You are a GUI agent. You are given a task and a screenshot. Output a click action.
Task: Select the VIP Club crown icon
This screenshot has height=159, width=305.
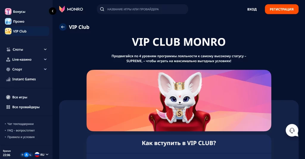tap(8, 31)
